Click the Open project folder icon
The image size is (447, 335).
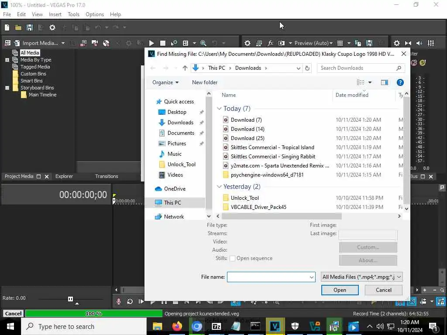point(18,27)
